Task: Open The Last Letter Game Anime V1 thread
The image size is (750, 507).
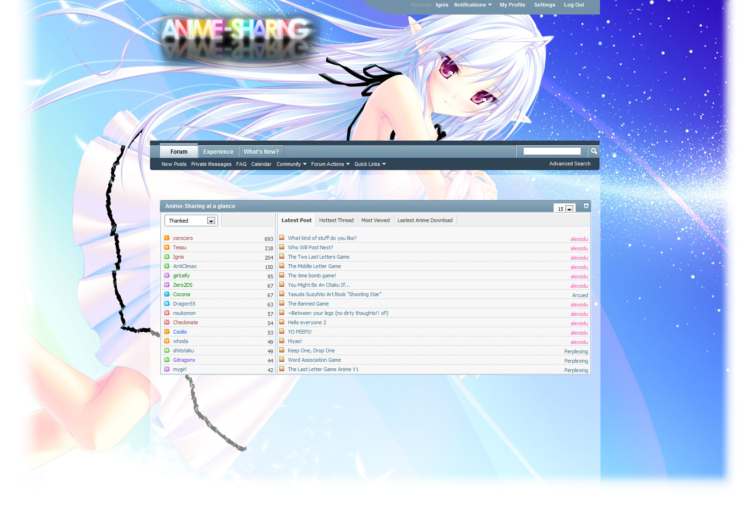Action: (323, 369)
